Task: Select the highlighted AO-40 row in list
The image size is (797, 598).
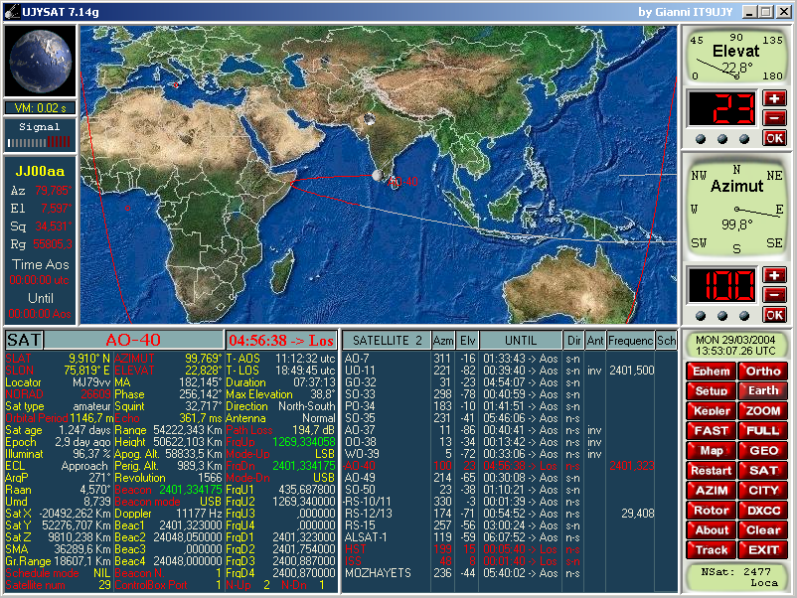Action: [510, 466]
